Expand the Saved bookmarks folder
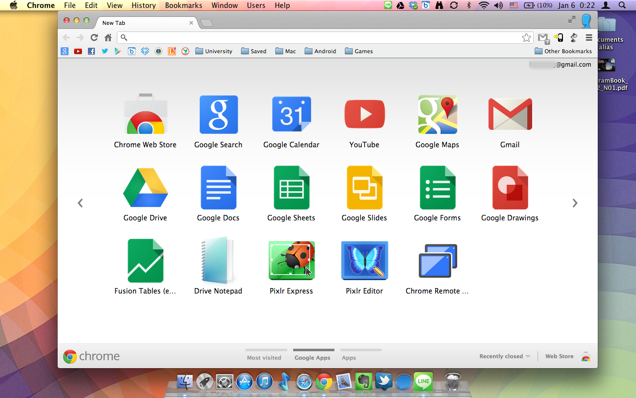This screenshot has height=398, width=636. [253, 51]
